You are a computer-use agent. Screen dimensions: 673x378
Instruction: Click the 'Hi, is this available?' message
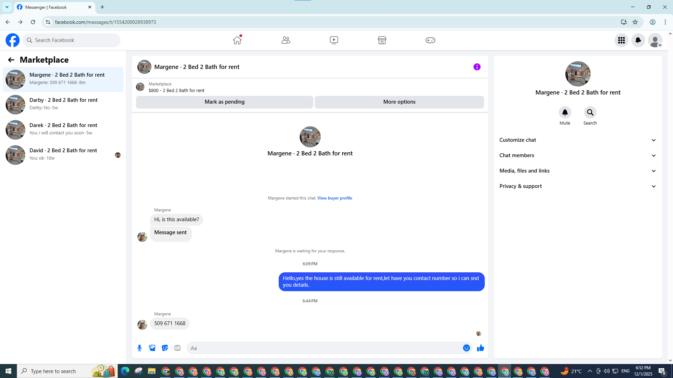coord(176,219)
